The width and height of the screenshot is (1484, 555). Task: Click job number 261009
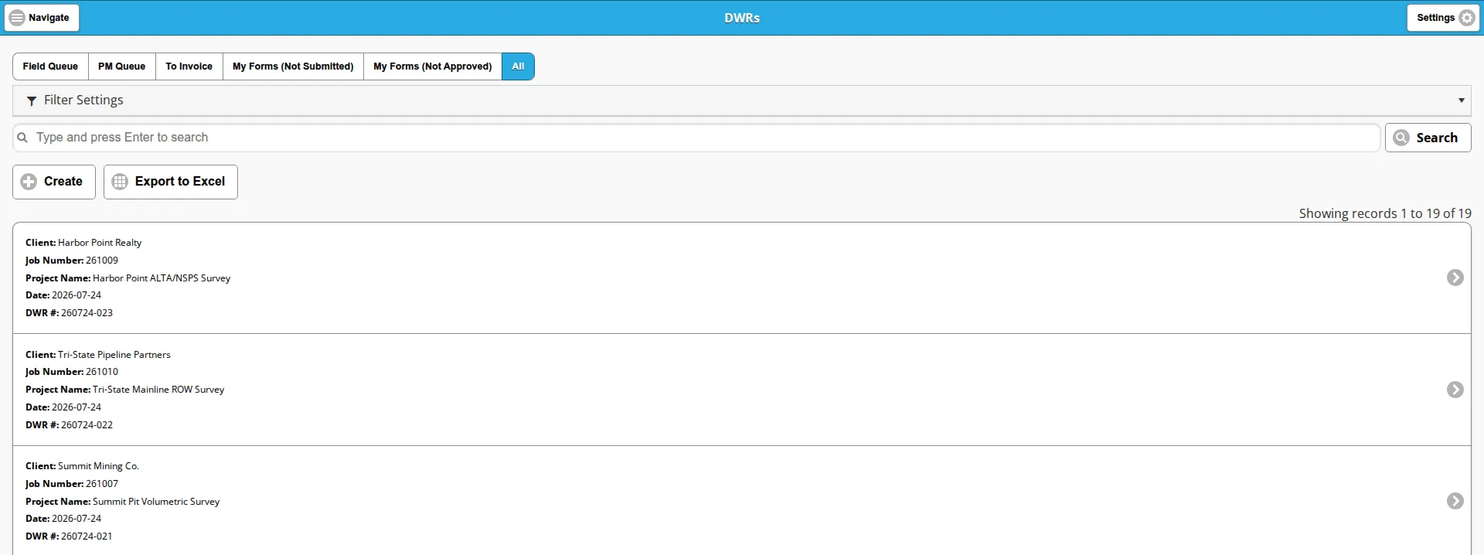click(102, 260)
